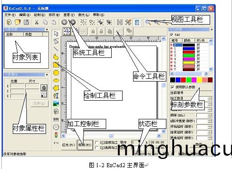The image size is (232, 169).
Task: Select the Circle draw tool
Action: pyautogui.click(x=56, y=72)
